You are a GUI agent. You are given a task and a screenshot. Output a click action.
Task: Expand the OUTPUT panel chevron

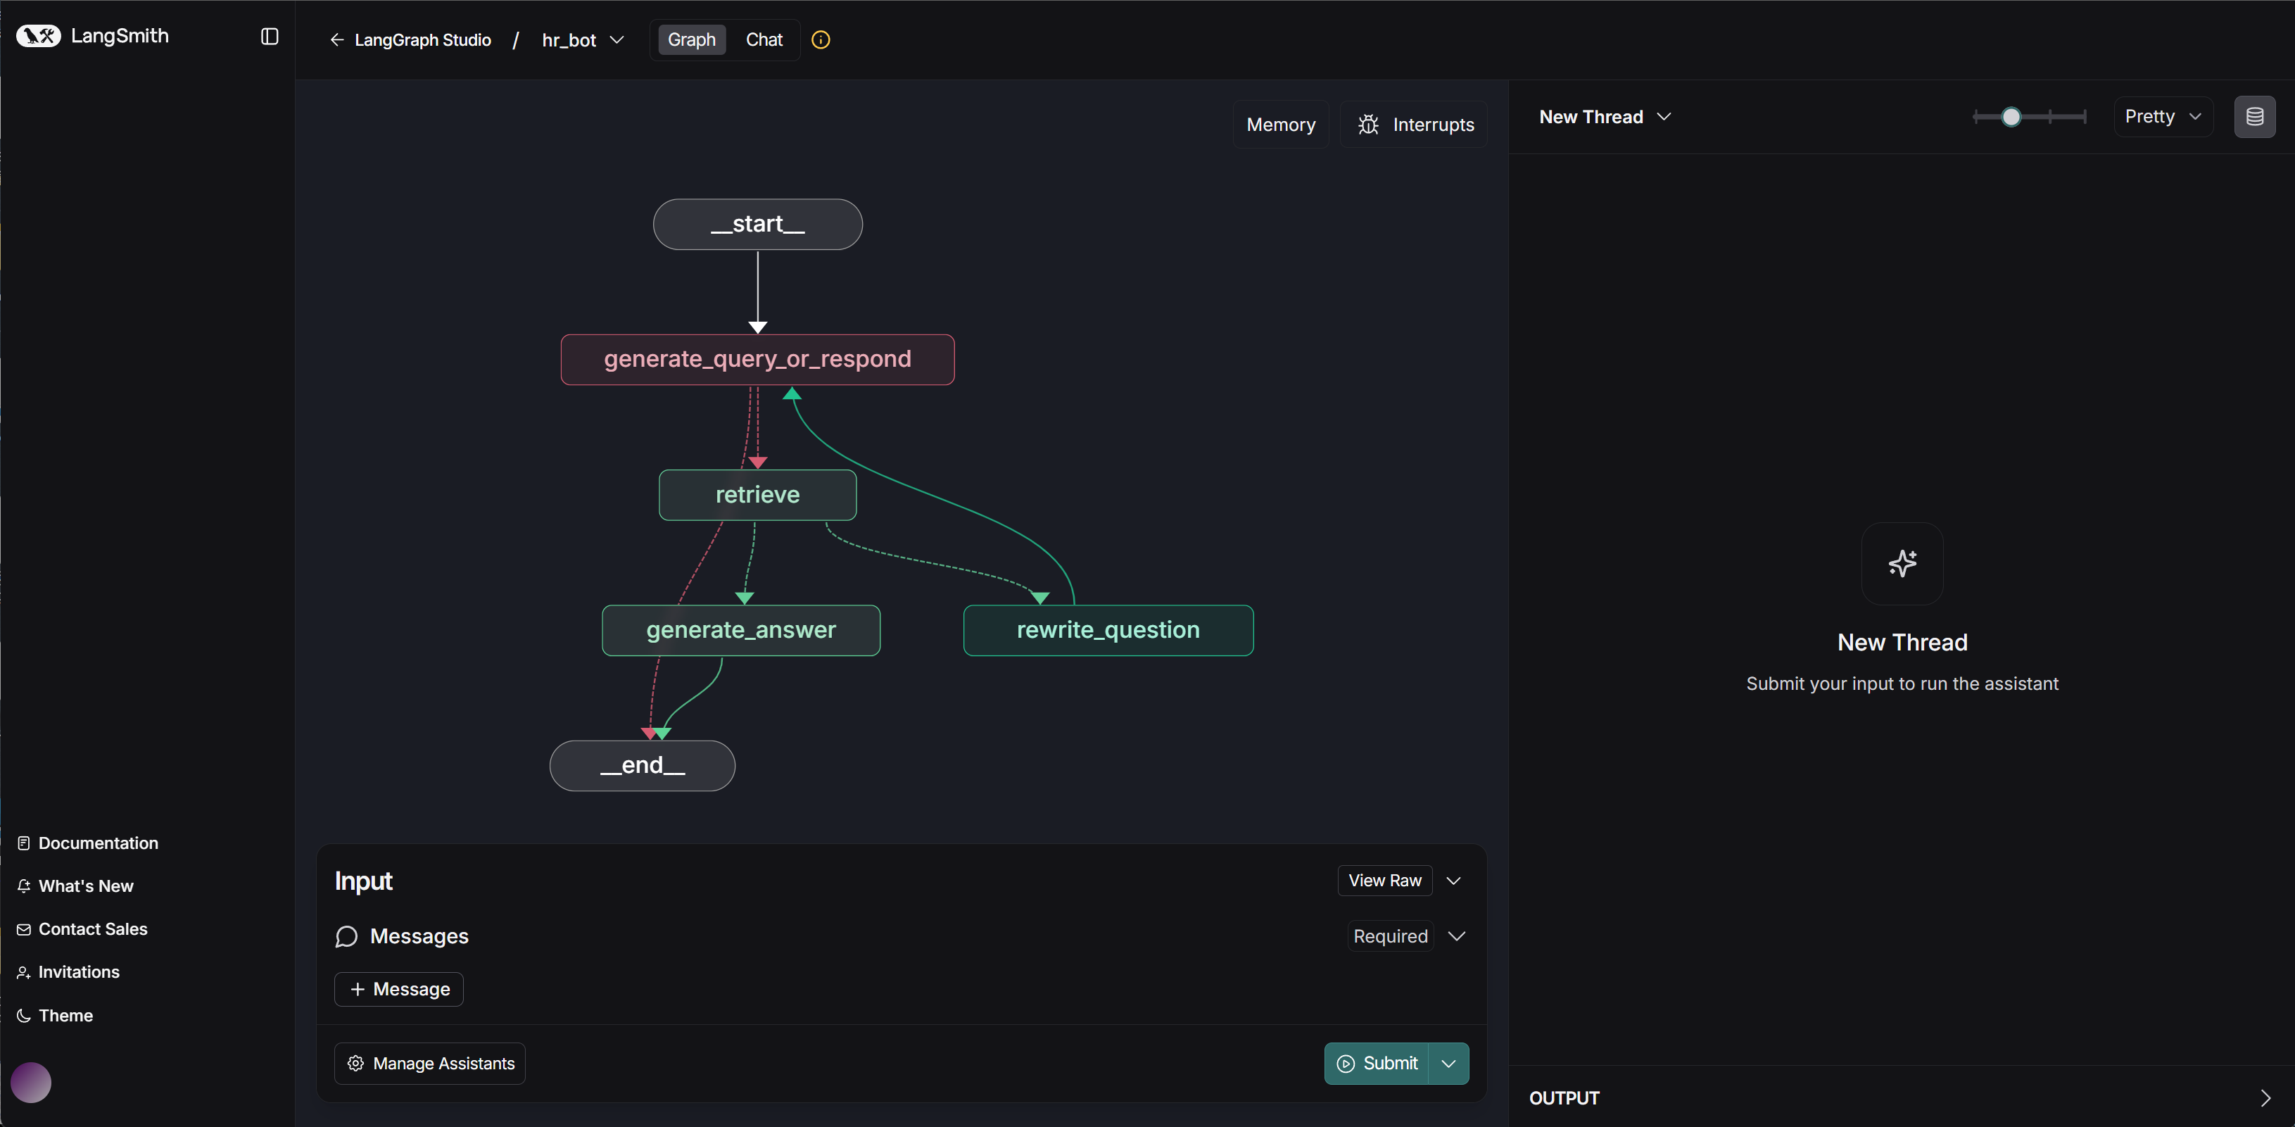(x=2265, y=1099)
